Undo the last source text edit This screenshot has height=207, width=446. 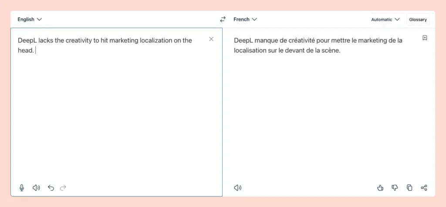coord(51,188)
